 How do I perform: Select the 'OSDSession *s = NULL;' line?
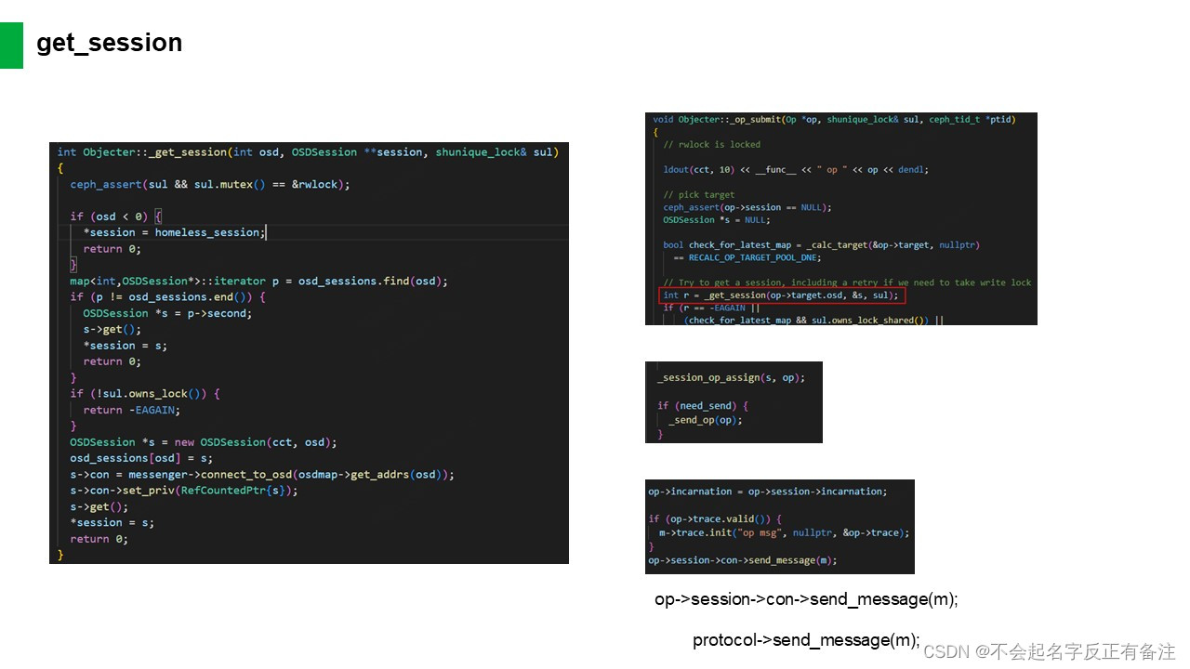pos(717,220)
